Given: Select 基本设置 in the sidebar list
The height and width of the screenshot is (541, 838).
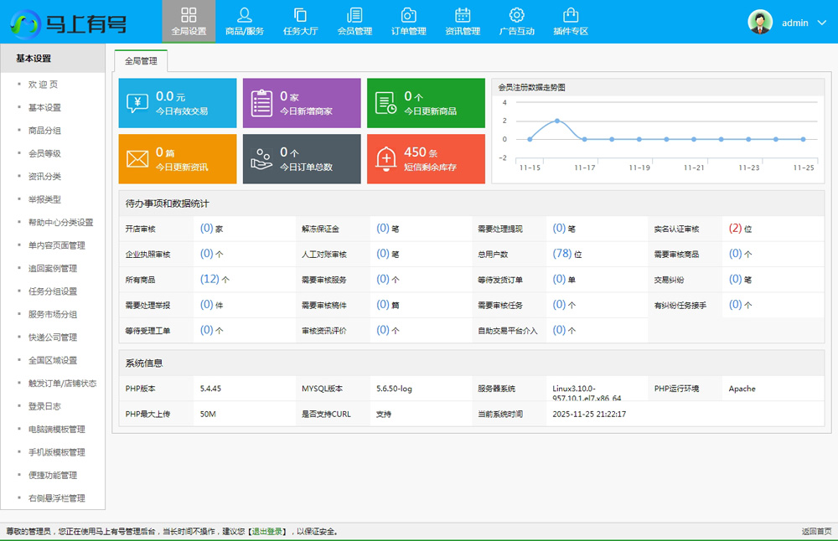Looking at the screenshot, I should pos(44,108).
